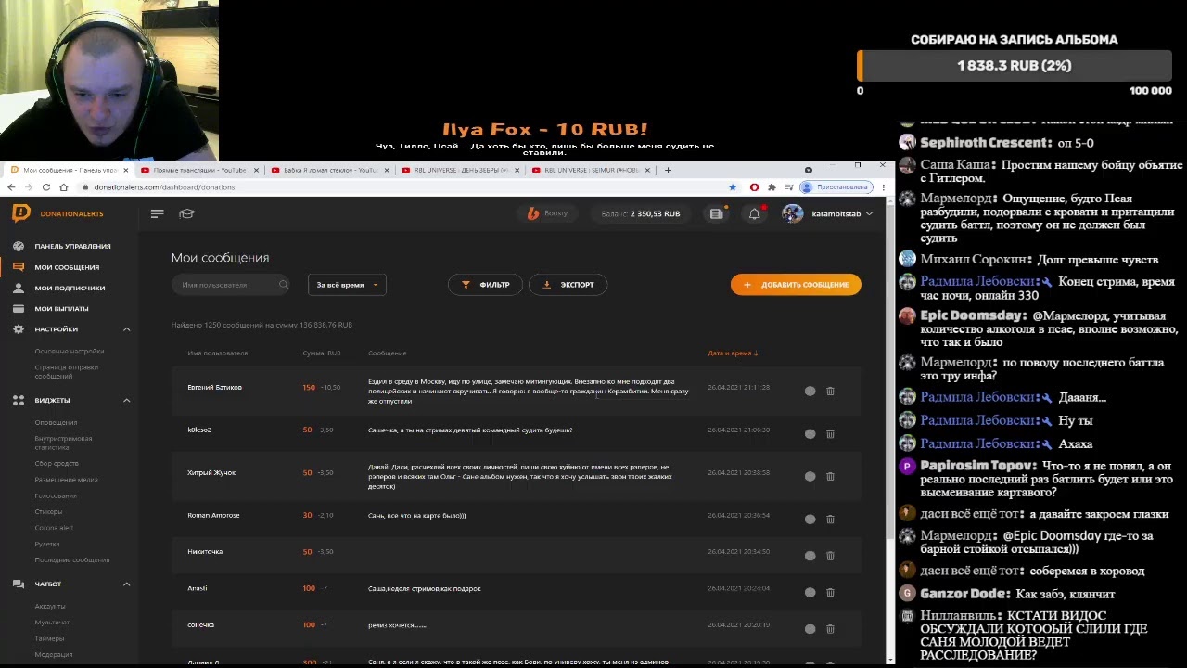
Task: Open the graduation cap tutorial icon
Action: click(x=186, y=213)
